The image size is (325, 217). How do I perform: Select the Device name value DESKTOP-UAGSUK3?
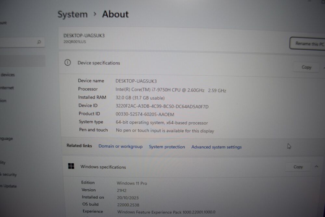click(x=136, y=81)
